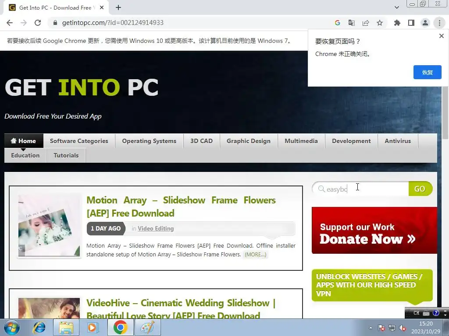Open Windows Explorer from taskbar
The height and width of the screenshot is (336, 449).
[66, 327]
